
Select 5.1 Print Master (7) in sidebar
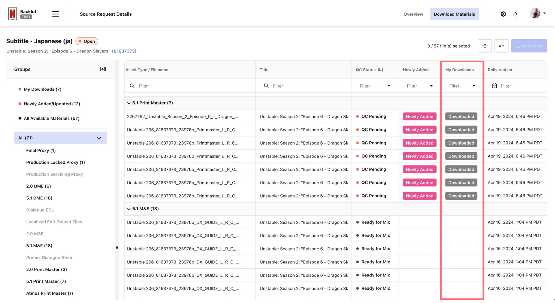46,281
